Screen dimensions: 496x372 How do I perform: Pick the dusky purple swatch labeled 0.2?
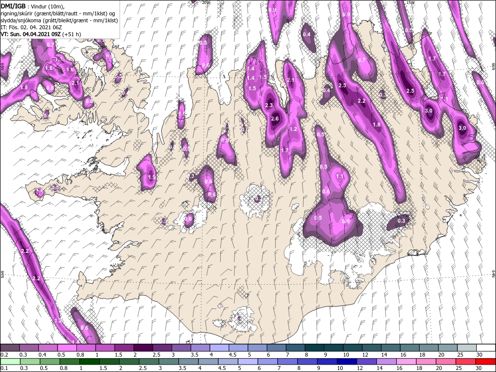(x=10, y=348)
